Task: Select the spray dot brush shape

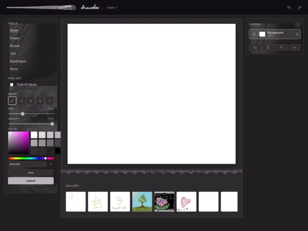Action: [x=31, y=101]
